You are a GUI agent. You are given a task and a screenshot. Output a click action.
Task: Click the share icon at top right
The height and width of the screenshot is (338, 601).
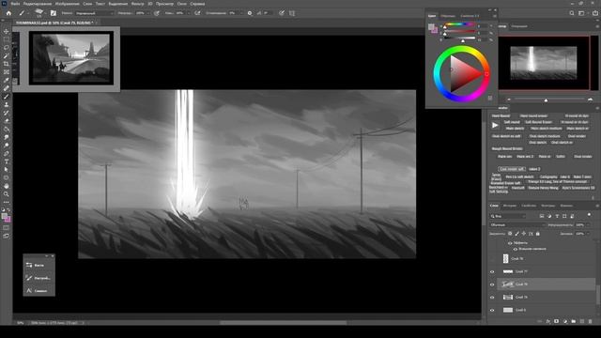(594, 13)
